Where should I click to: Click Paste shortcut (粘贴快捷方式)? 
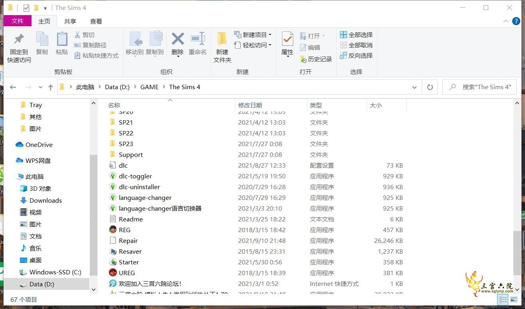click(x=97, y=56)
